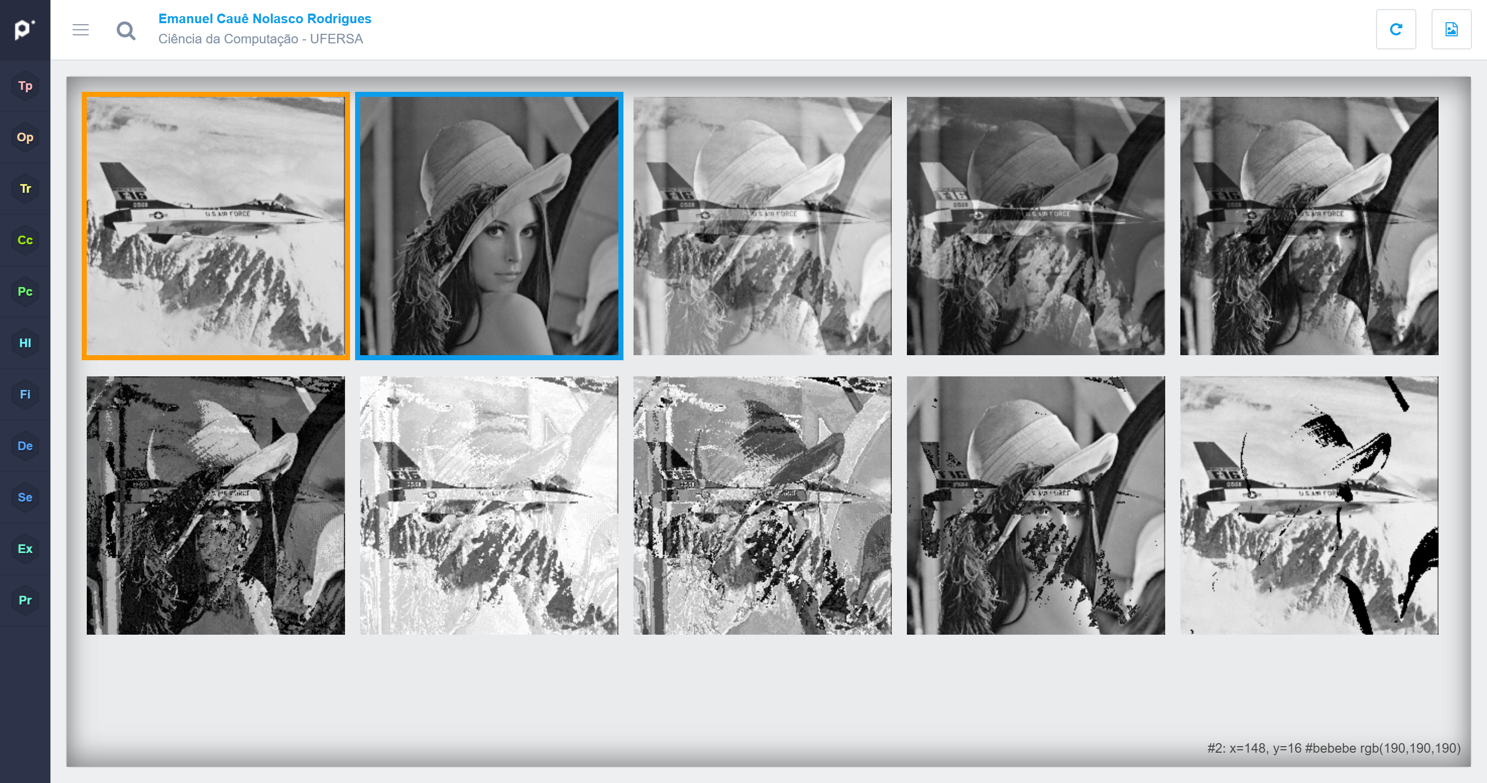Select the third bottom-row grey mixed image
Screen dimensions: 1487x783
[x=762, y=505]
